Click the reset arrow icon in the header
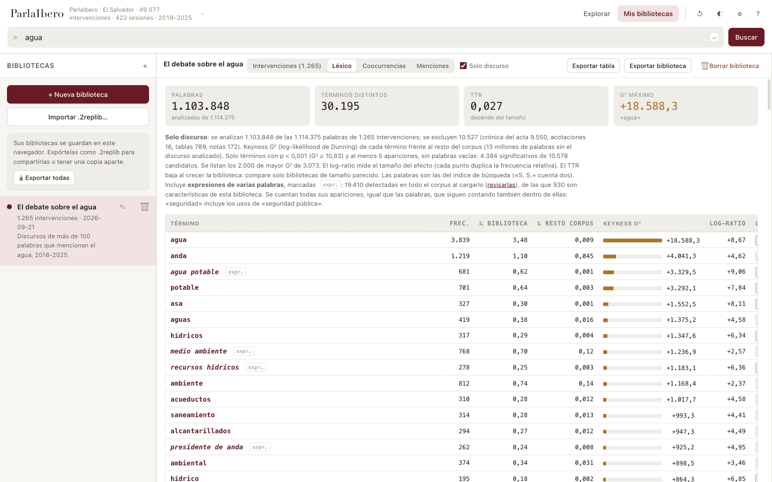Viewport: 772px width, 482px height. [700, 14]
